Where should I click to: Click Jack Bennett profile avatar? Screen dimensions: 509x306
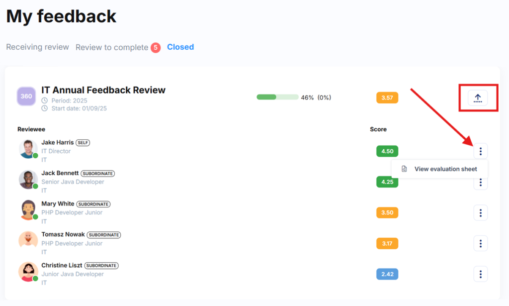(x=28, y=180)
